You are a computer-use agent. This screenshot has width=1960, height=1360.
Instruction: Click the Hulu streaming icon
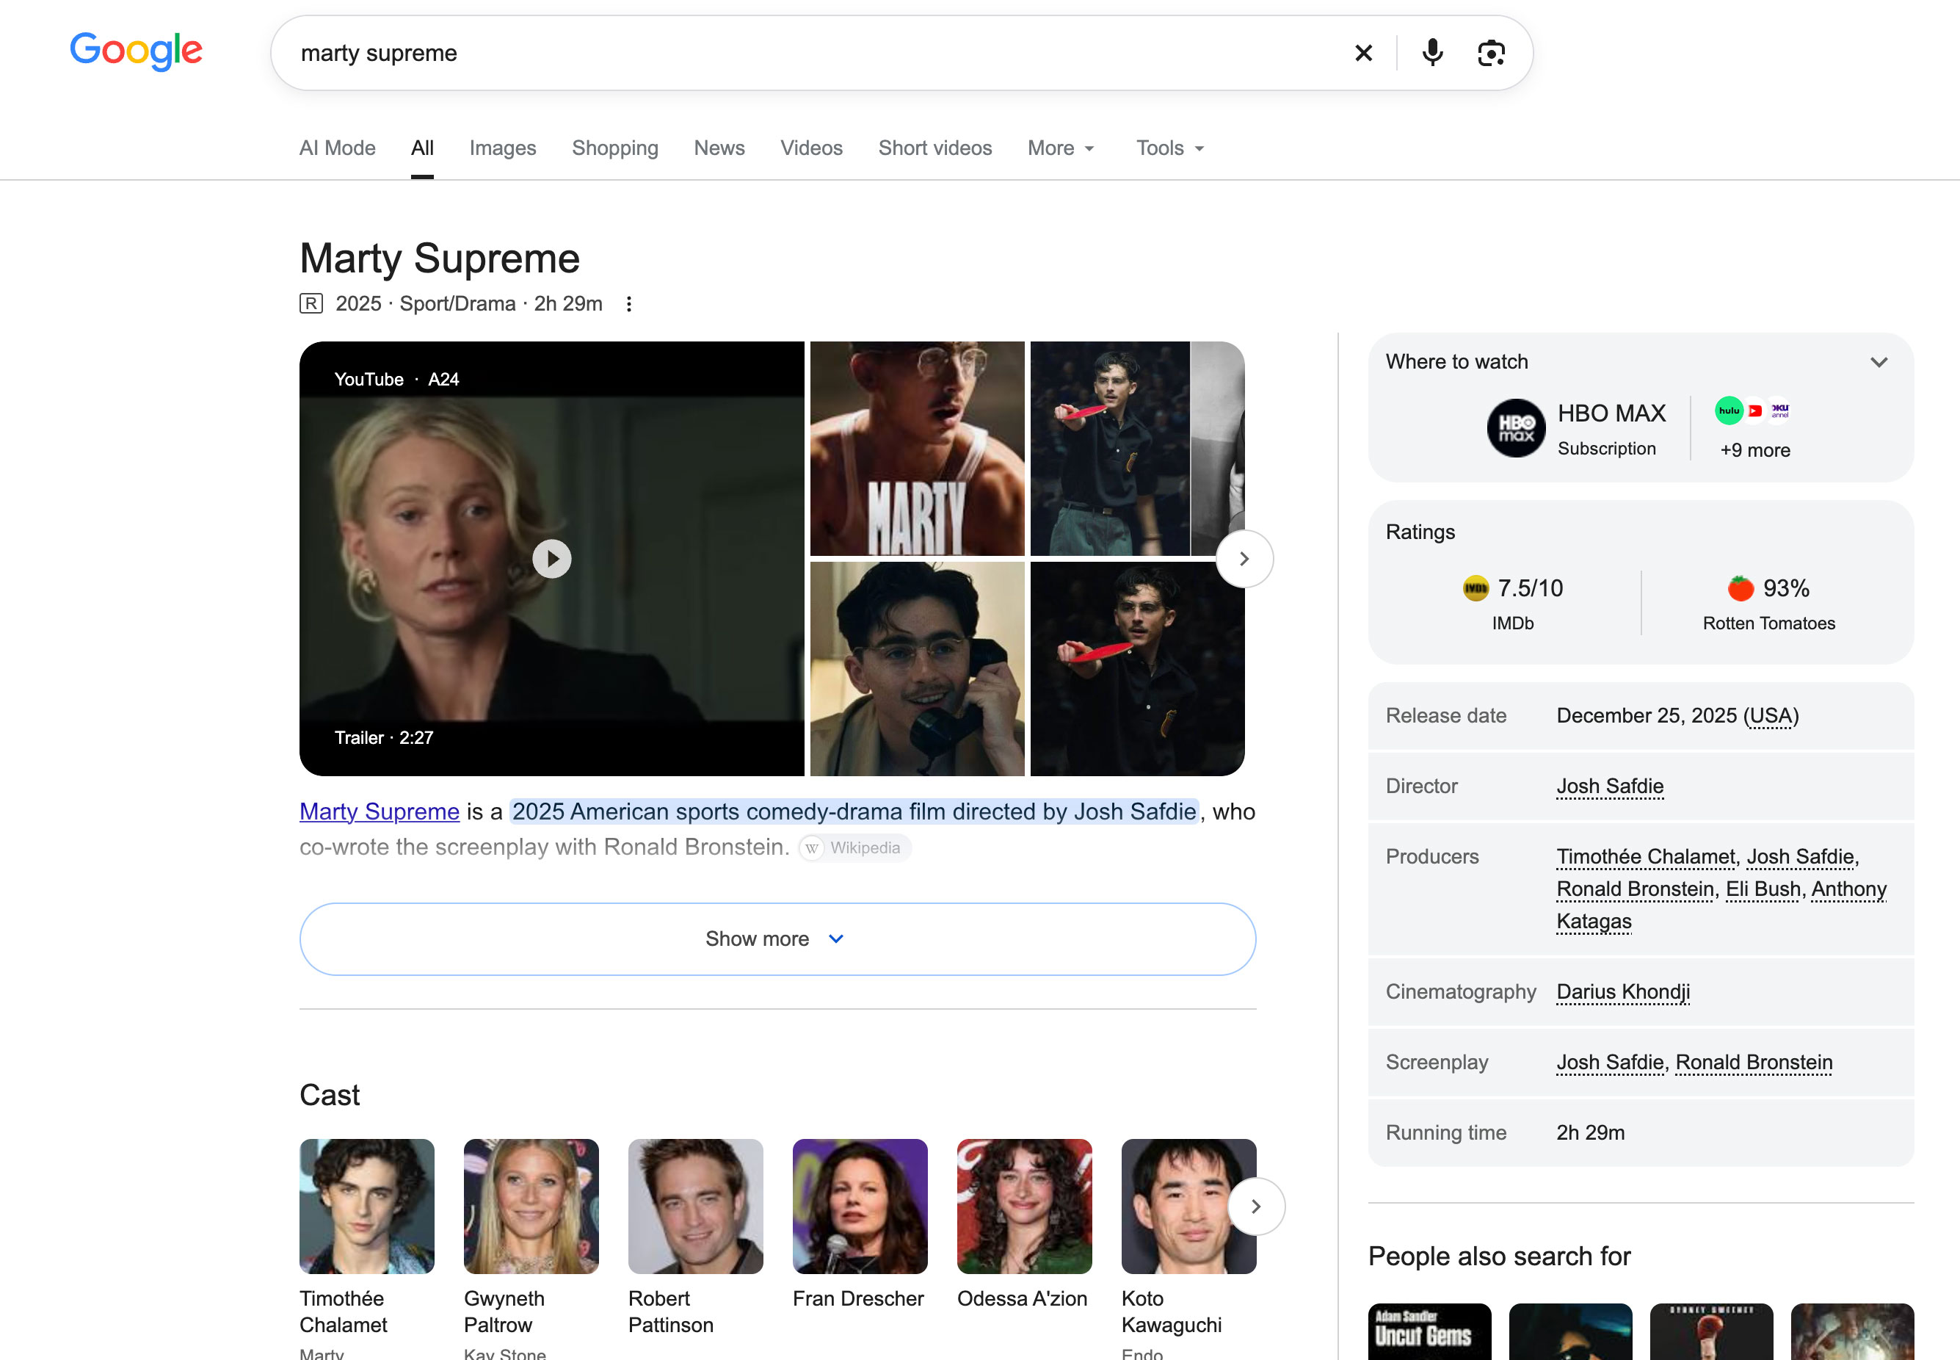(1728, 410)
